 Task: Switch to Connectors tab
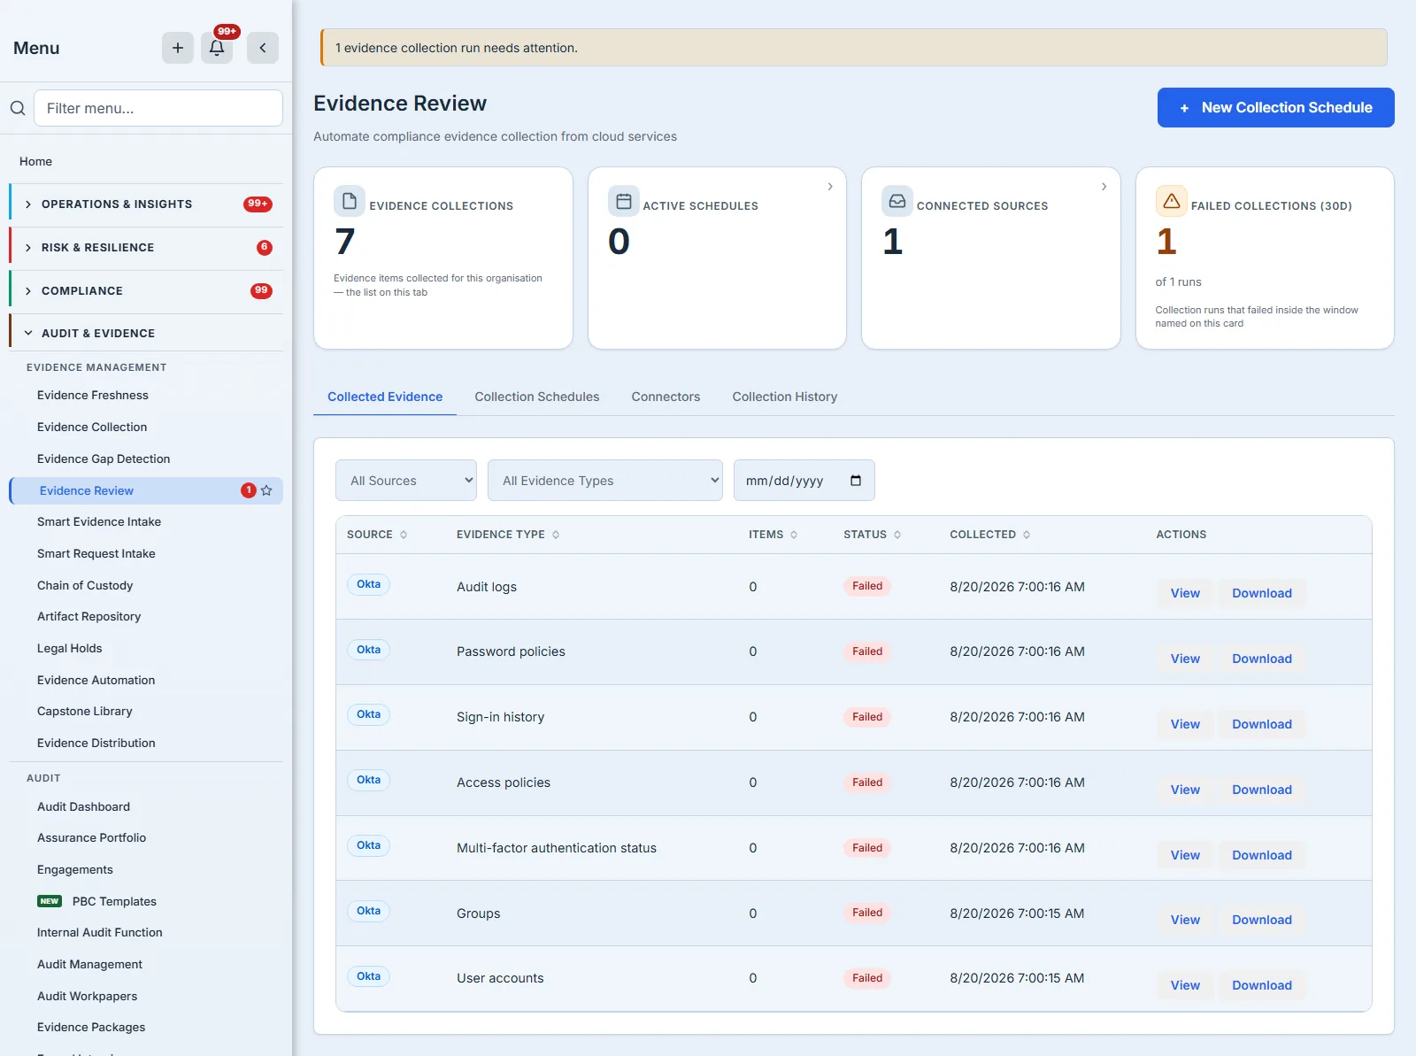click(x=666, y=397)
